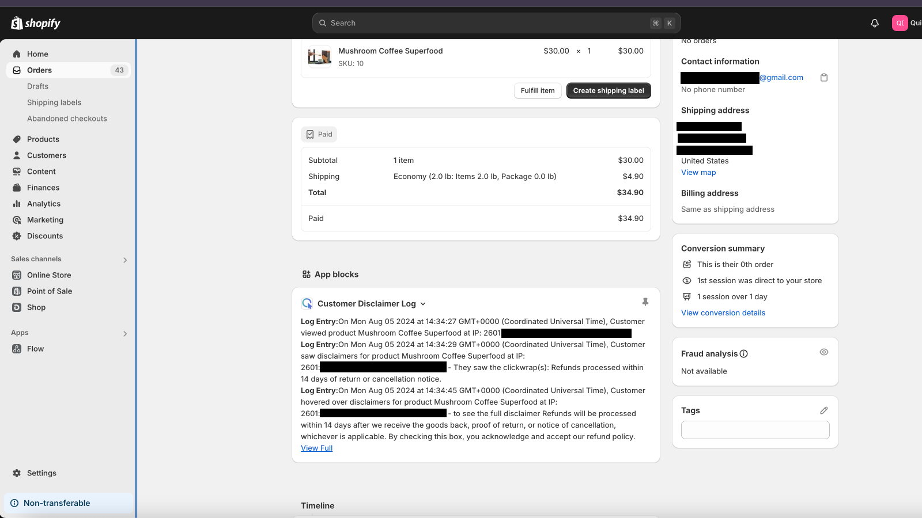This screenshot has width=922, height=518.
Task: Click the Point of Sale icon
Action: tap(17, 291)
